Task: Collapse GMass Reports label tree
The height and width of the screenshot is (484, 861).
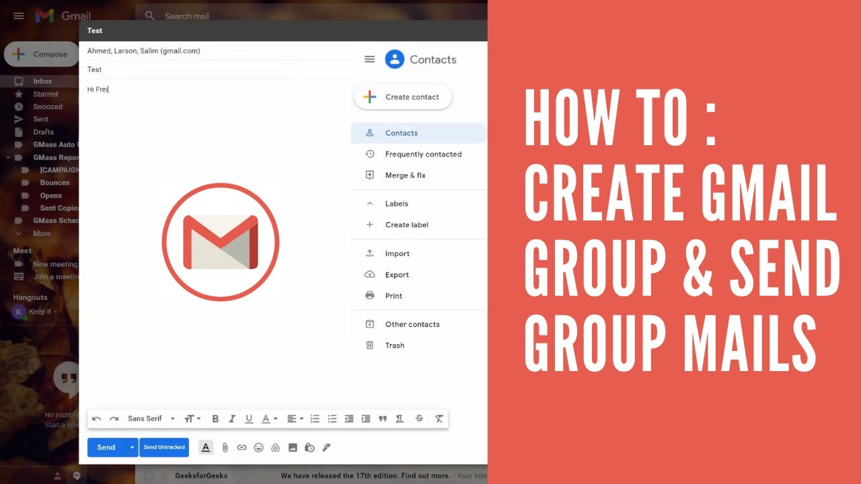Action: (7, 157)
